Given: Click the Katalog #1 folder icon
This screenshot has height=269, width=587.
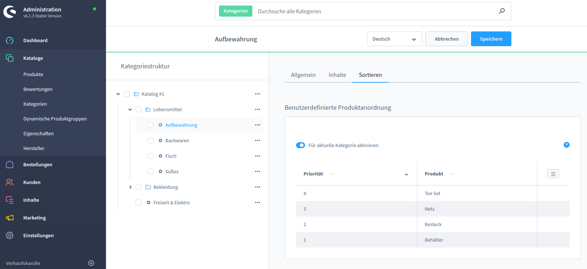Looking at the screenshot, I should 136,94.
